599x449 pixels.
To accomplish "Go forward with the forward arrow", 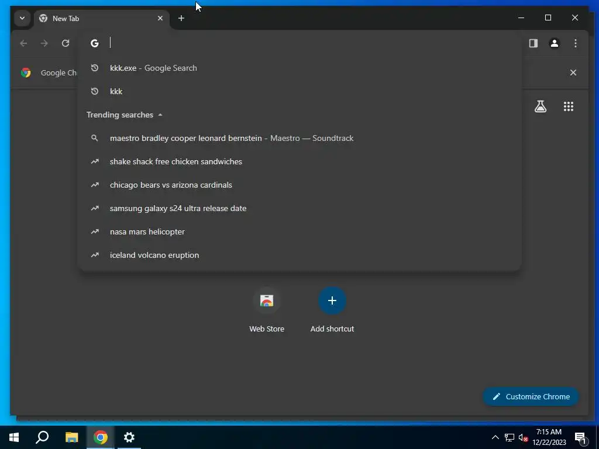I will tap(44, 43).
